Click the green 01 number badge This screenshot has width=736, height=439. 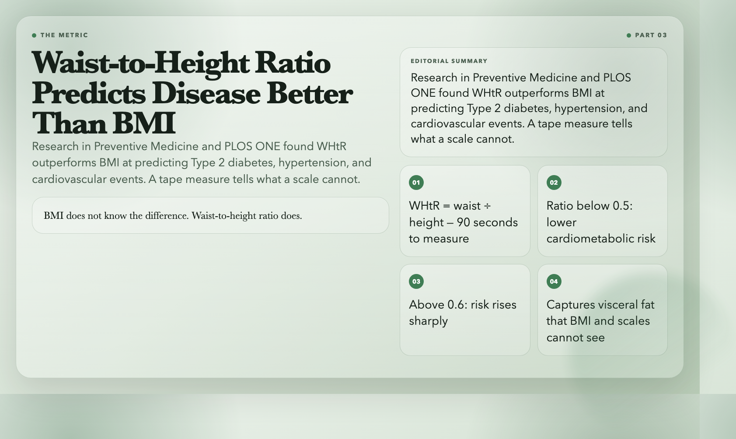[416, 183]
